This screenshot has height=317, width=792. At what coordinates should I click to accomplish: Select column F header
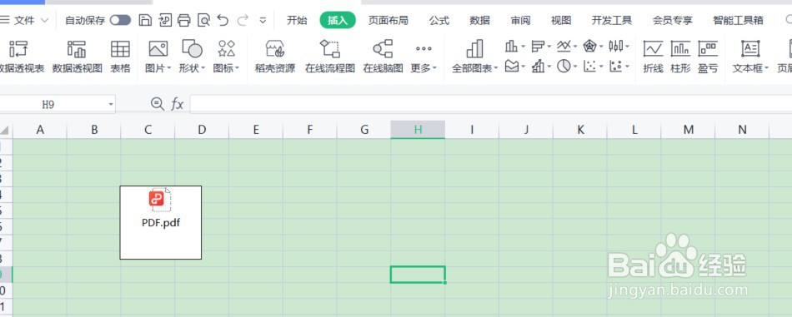pos(310,130)
